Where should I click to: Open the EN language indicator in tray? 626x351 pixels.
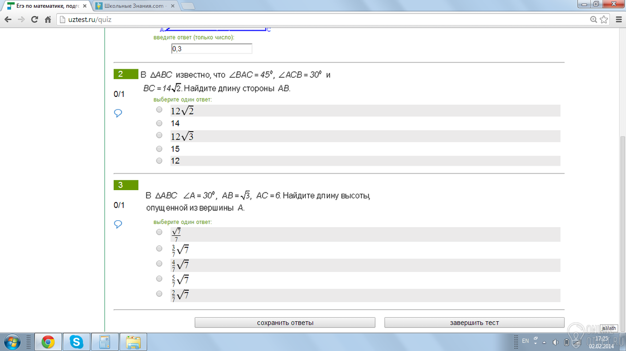click(525, 341)
